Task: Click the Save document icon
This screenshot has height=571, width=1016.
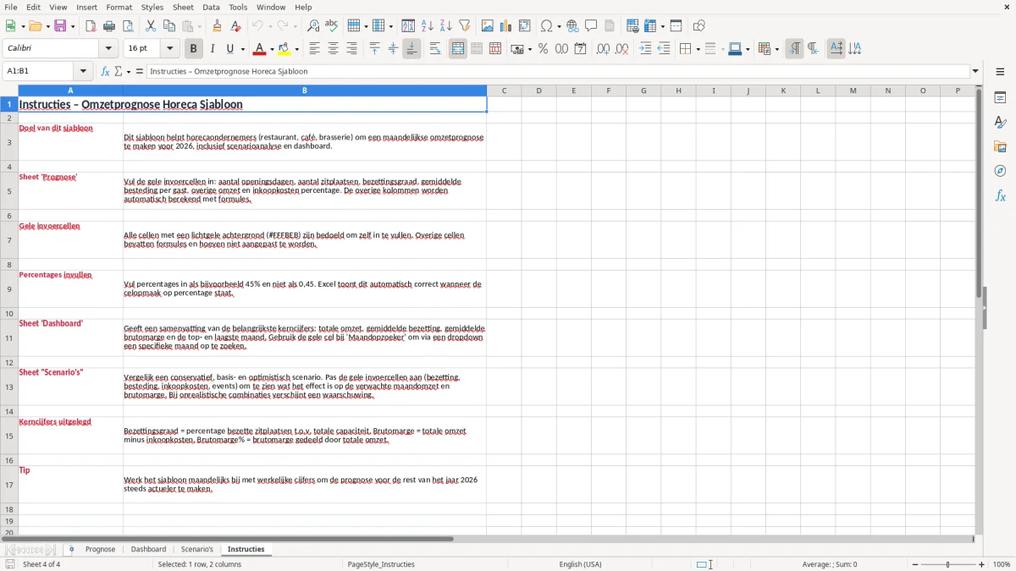Action: coord(60,26)
